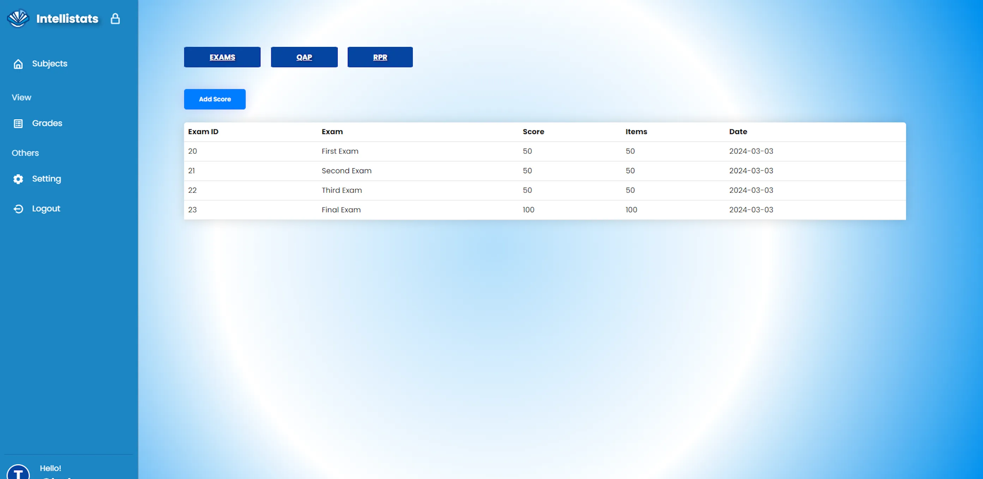
Task: Open the Subjects page
Action: (x=50, y=64)
